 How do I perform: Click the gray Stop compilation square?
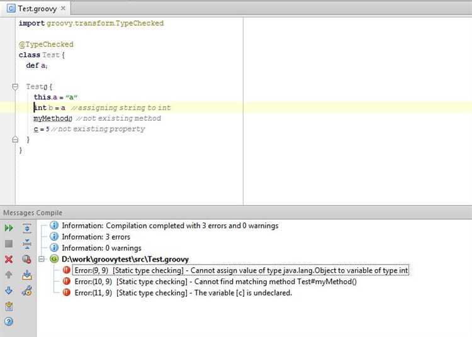tap(9, 243)
